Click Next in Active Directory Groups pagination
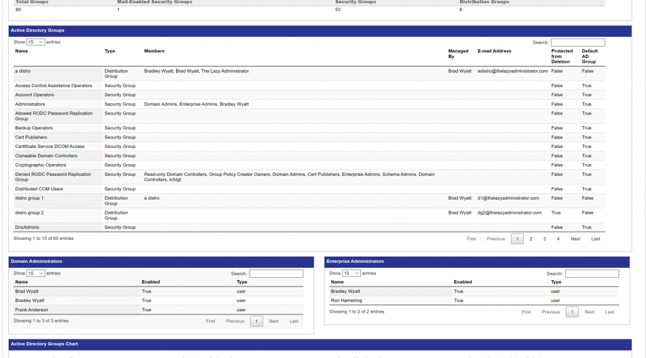Viewport: 646px width, 358px height. [575, 239]
